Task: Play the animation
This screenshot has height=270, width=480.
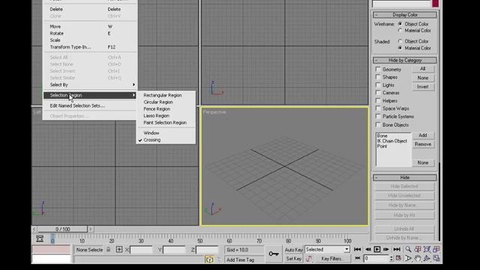Action: tap(376, 250)
